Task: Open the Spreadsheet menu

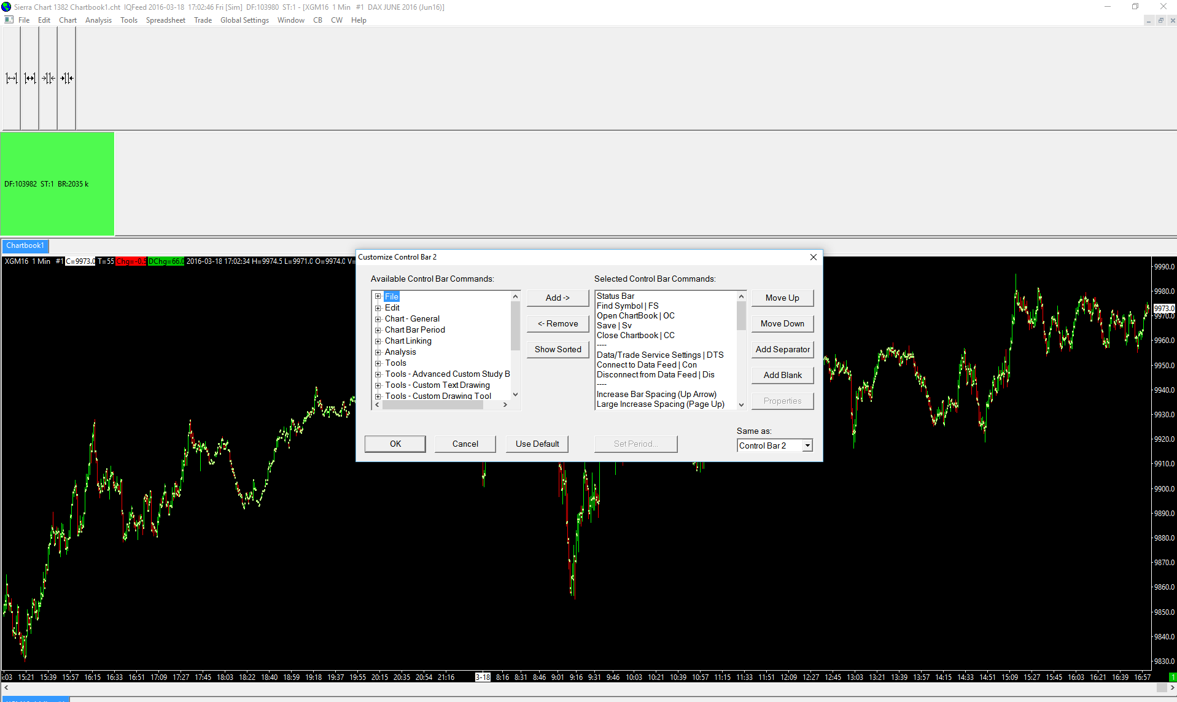Action: pyautogui.click(x=166, y=20)
